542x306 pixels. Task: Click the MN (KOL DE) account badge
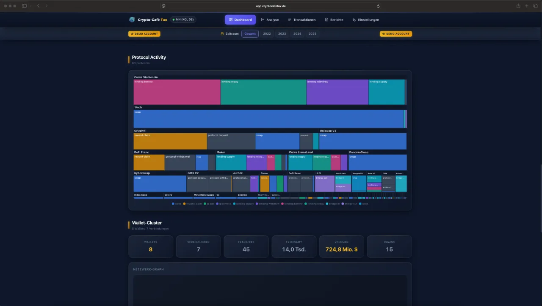[183, 19]
